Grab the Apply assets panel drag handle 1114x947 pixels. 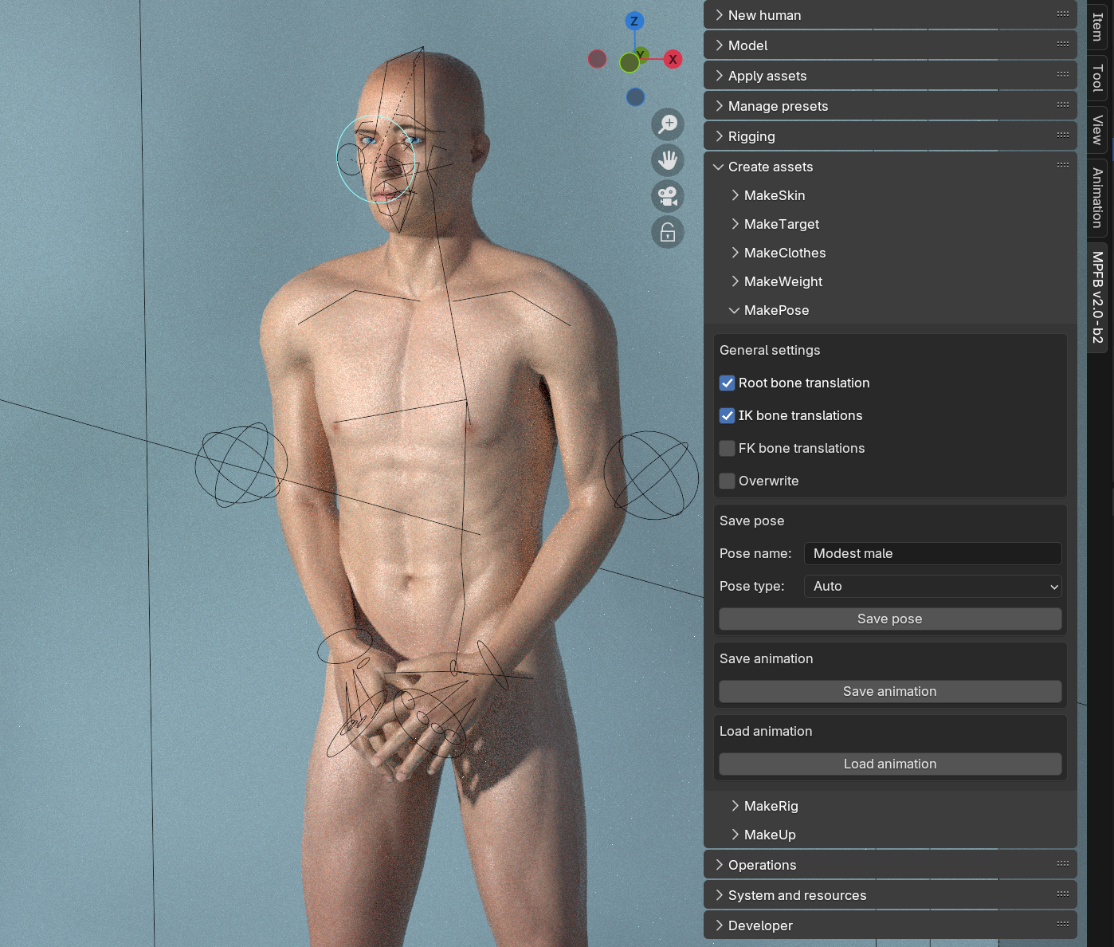tap(1063, 74)
